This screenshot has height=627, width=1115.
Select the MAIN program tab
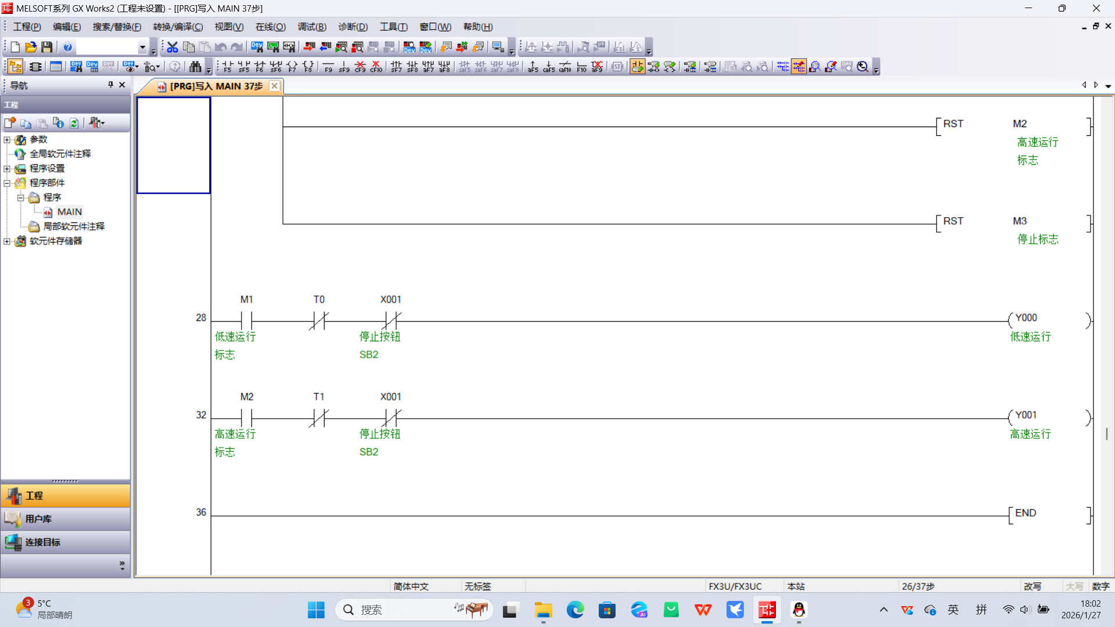(x=215, y=86)
